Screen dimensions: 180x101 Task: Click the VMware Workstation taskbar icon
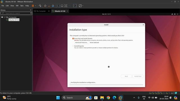[x=121, y=98]
